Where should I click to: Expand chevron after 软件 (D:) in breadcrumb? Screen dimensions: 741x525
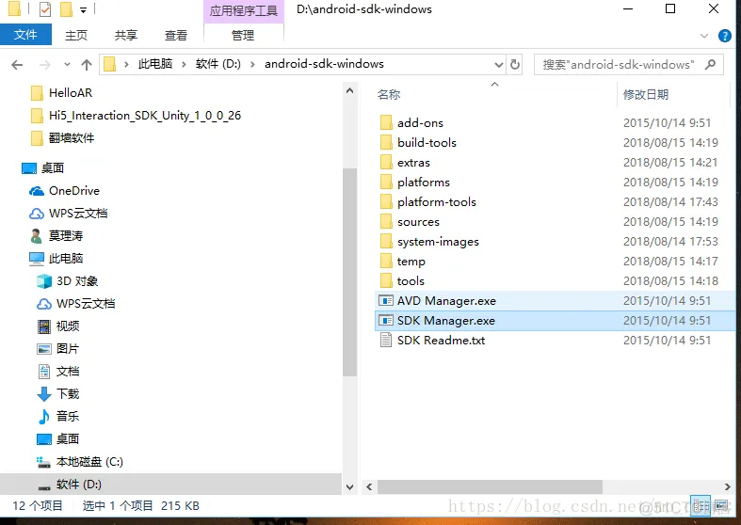pyautogui.click(x=252, y=64)
